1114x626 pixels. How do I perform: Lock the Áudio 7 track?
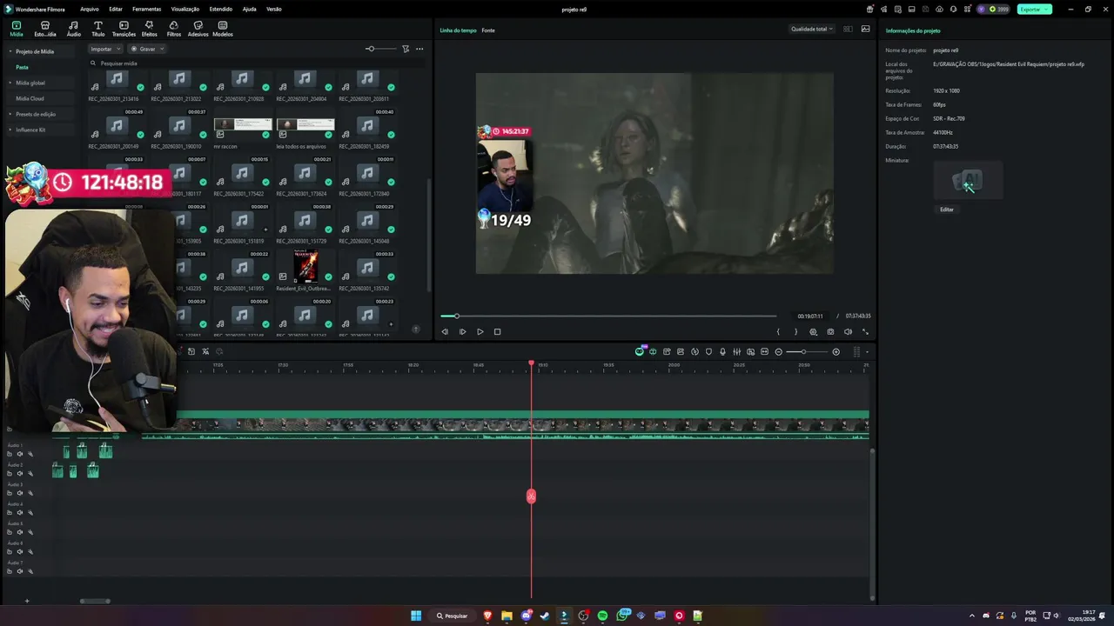tap(10, 571)
